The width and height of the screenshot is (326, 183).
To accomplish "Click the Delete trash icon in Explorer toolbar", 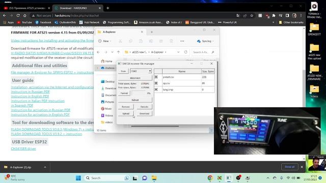I will click(x=171, y=41).
